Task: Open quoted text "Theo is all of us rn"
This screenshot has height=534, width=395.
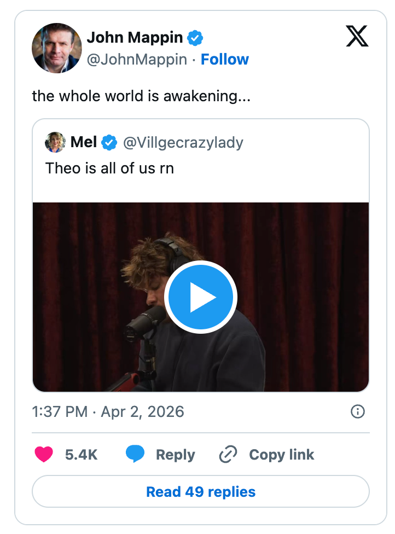Action: coord(109,168)
